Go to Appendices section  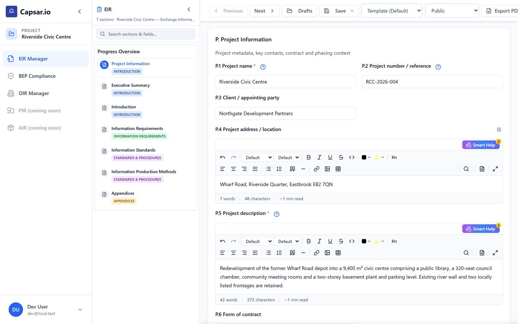click(146, 197)
